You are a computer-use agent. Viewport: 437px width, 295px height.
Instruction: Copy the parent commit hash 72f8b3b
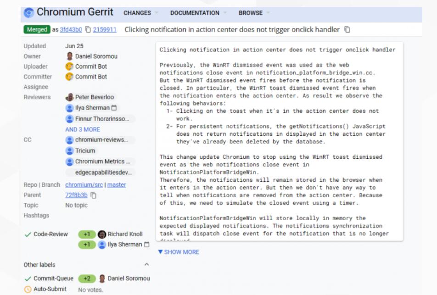pos(94,195)
